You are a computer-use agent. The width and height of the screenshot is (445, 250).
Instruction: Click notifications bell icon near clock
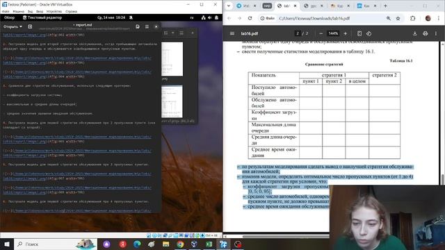click(131, 17)
